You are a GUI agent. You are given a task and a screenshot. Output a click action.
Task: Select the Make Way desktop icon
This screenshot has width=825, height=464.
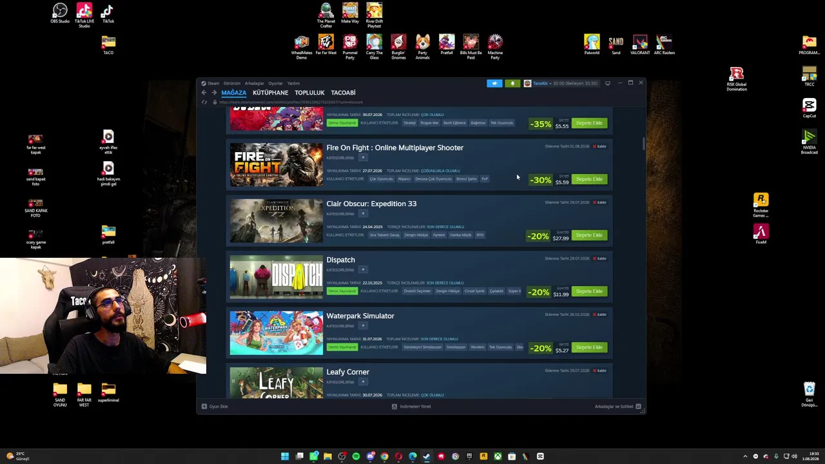coord(350,14)
